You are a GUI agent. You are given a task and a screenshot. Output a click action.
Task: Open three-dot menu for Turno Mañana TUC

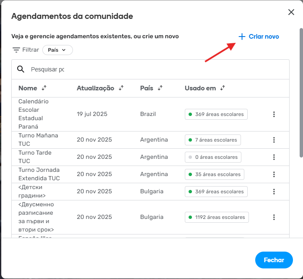click(274, 140)
